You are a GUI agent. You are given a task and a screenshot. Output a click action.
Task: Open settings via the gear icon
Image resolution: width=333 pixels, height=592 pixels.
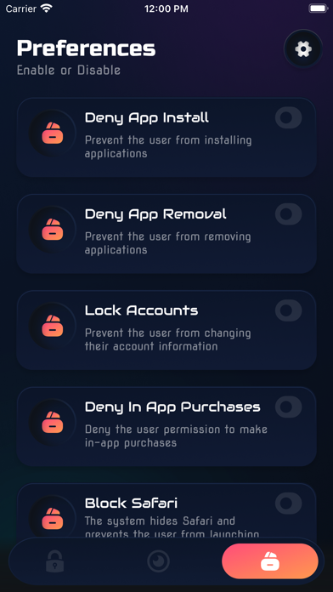coord(303,48)
